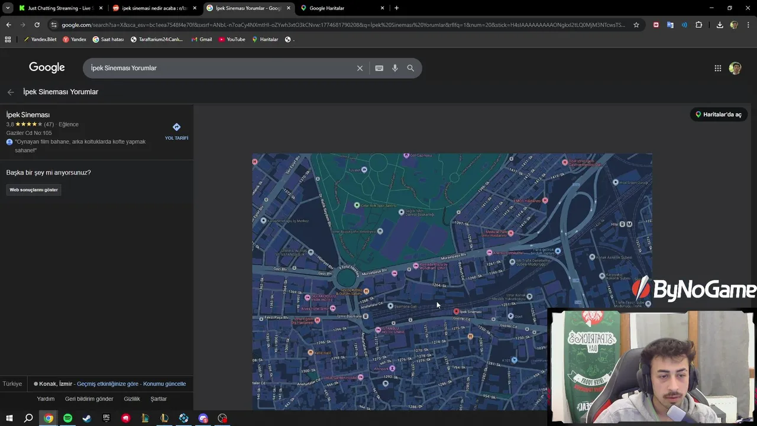Click Geçmiş etkinliğinize göre link
Image resolution: width=757 pixels, height=426 pixels.
(x=108, y=384)
